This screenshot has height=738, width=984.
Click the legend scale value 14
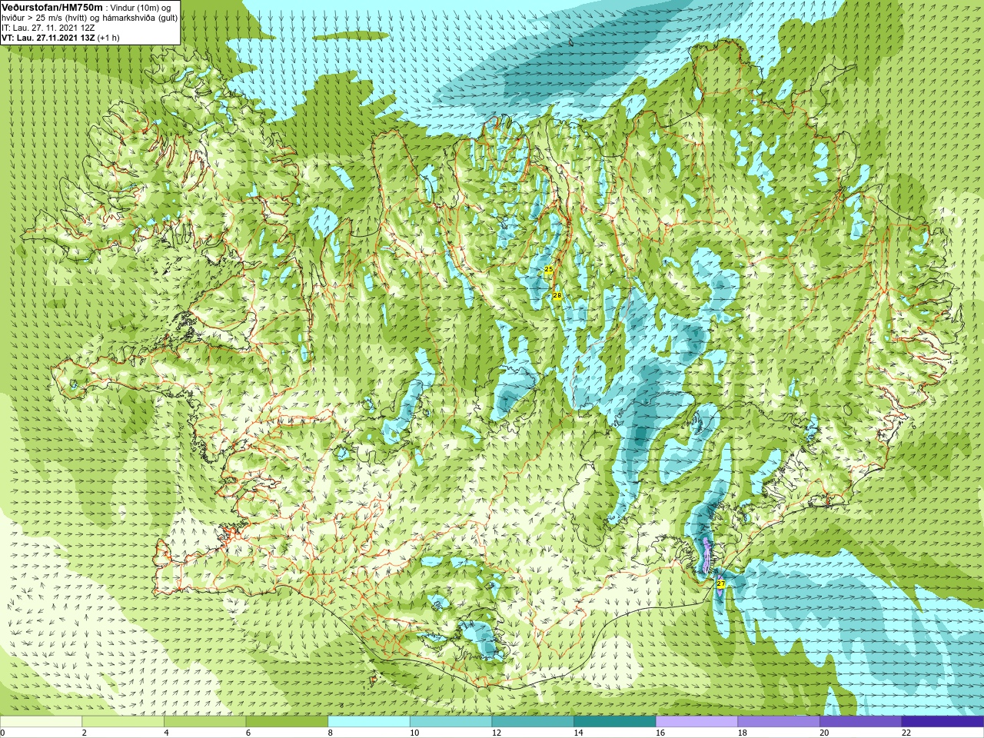point(579,733)
